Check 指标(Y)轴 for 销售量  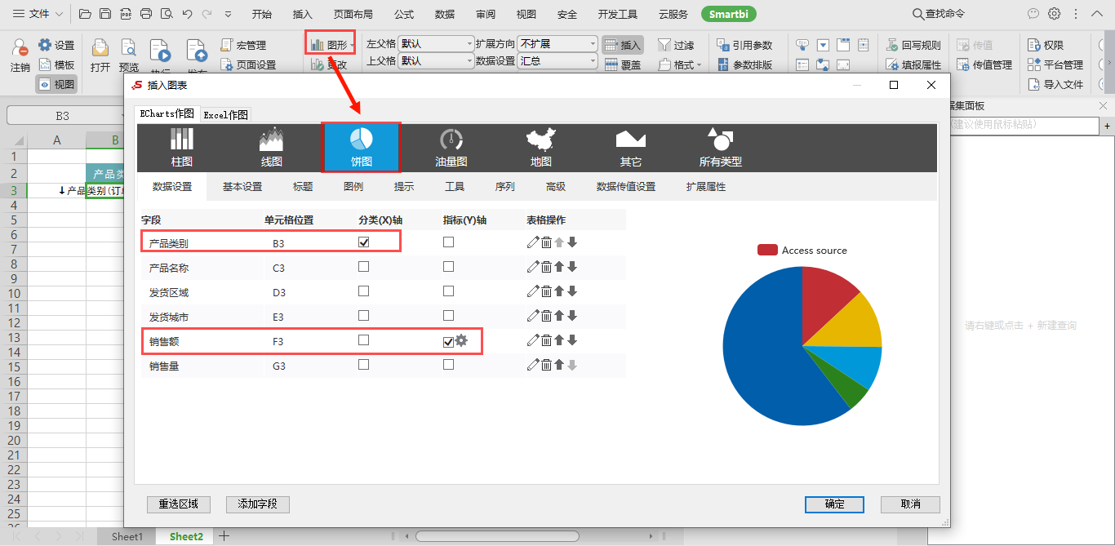pos(448,365)
